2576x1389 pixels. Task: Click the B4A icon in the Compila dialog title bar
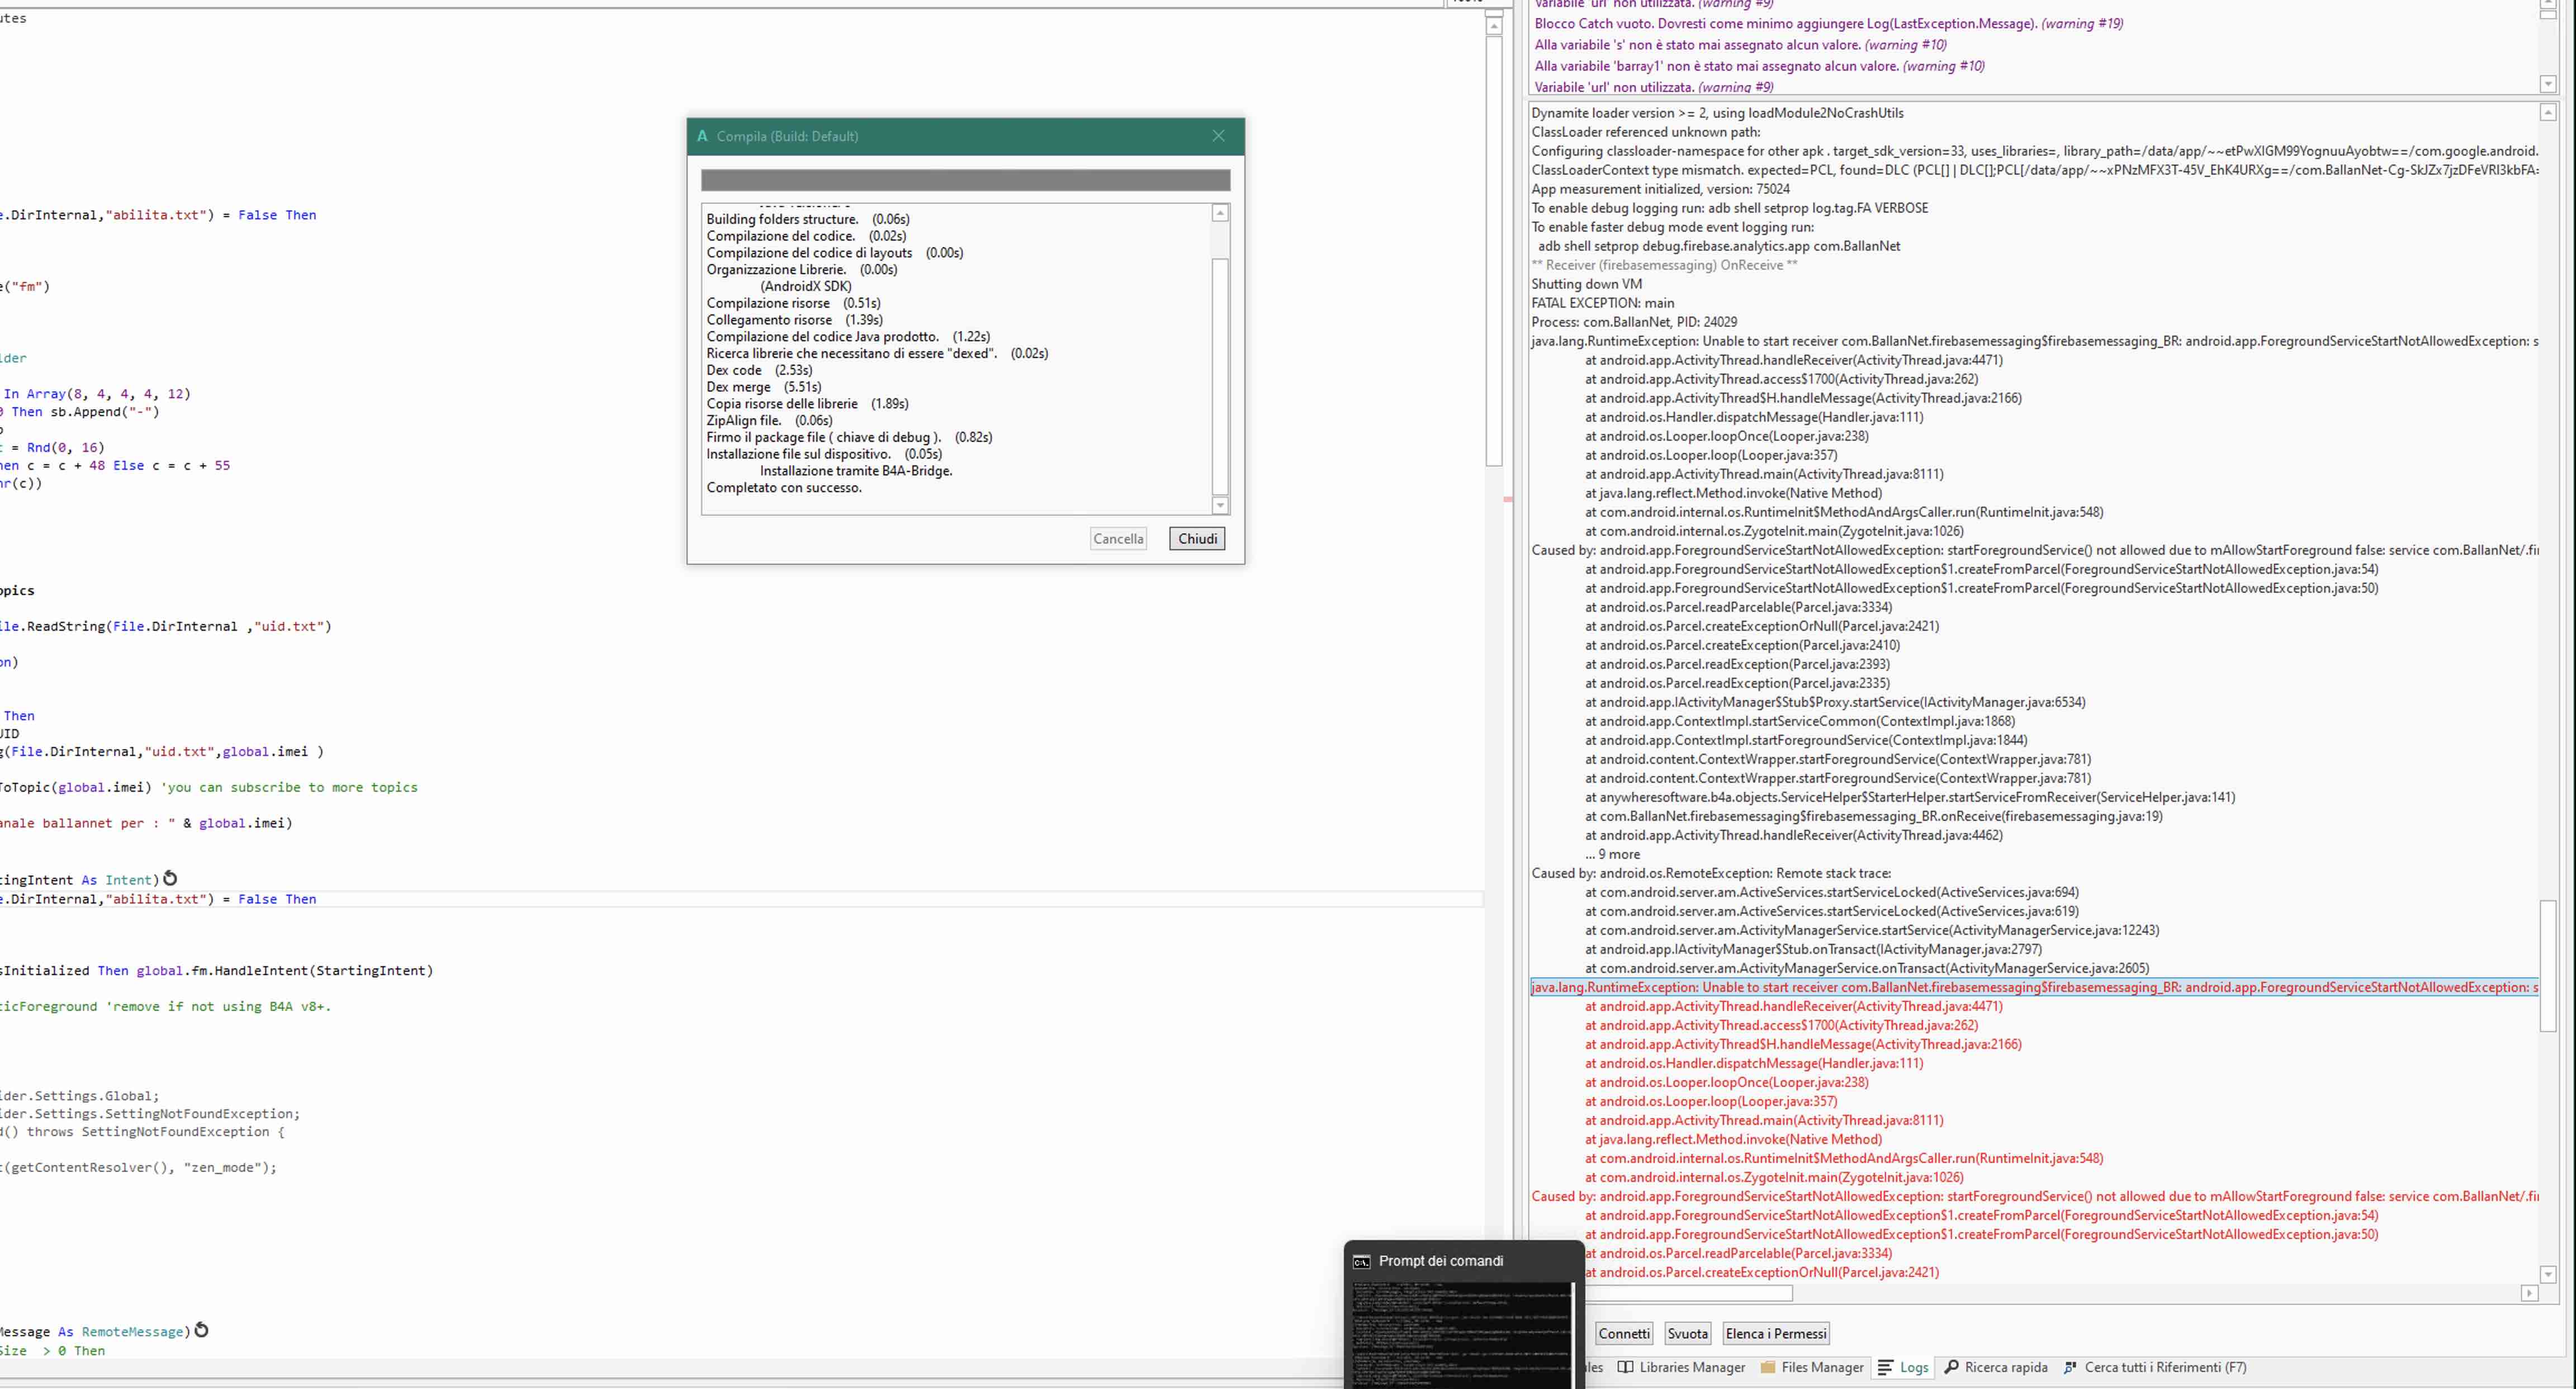(x=703, y=135)
